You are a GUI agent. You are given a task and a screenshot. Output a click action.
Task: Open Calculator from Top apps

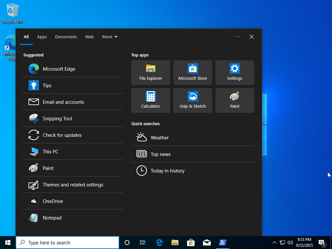click(x=150, y=101)
